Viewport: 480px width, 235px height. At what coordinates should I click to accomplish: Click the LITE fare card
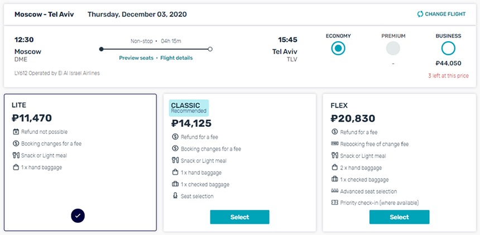[x=80, y=162]
